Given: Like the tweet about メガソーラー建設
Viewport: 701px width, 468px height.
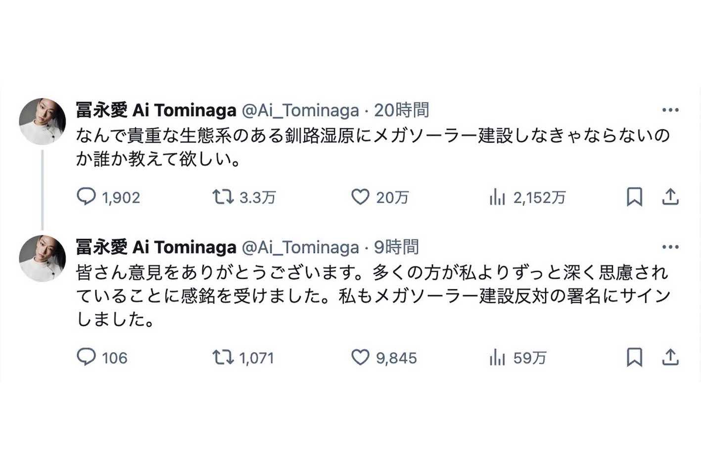Looking at the screenshot, I should click(x=361, y=197).
